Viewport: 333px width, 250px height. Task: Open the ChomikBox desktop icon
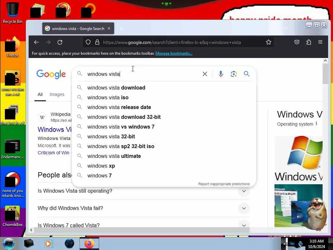point(13,216)
